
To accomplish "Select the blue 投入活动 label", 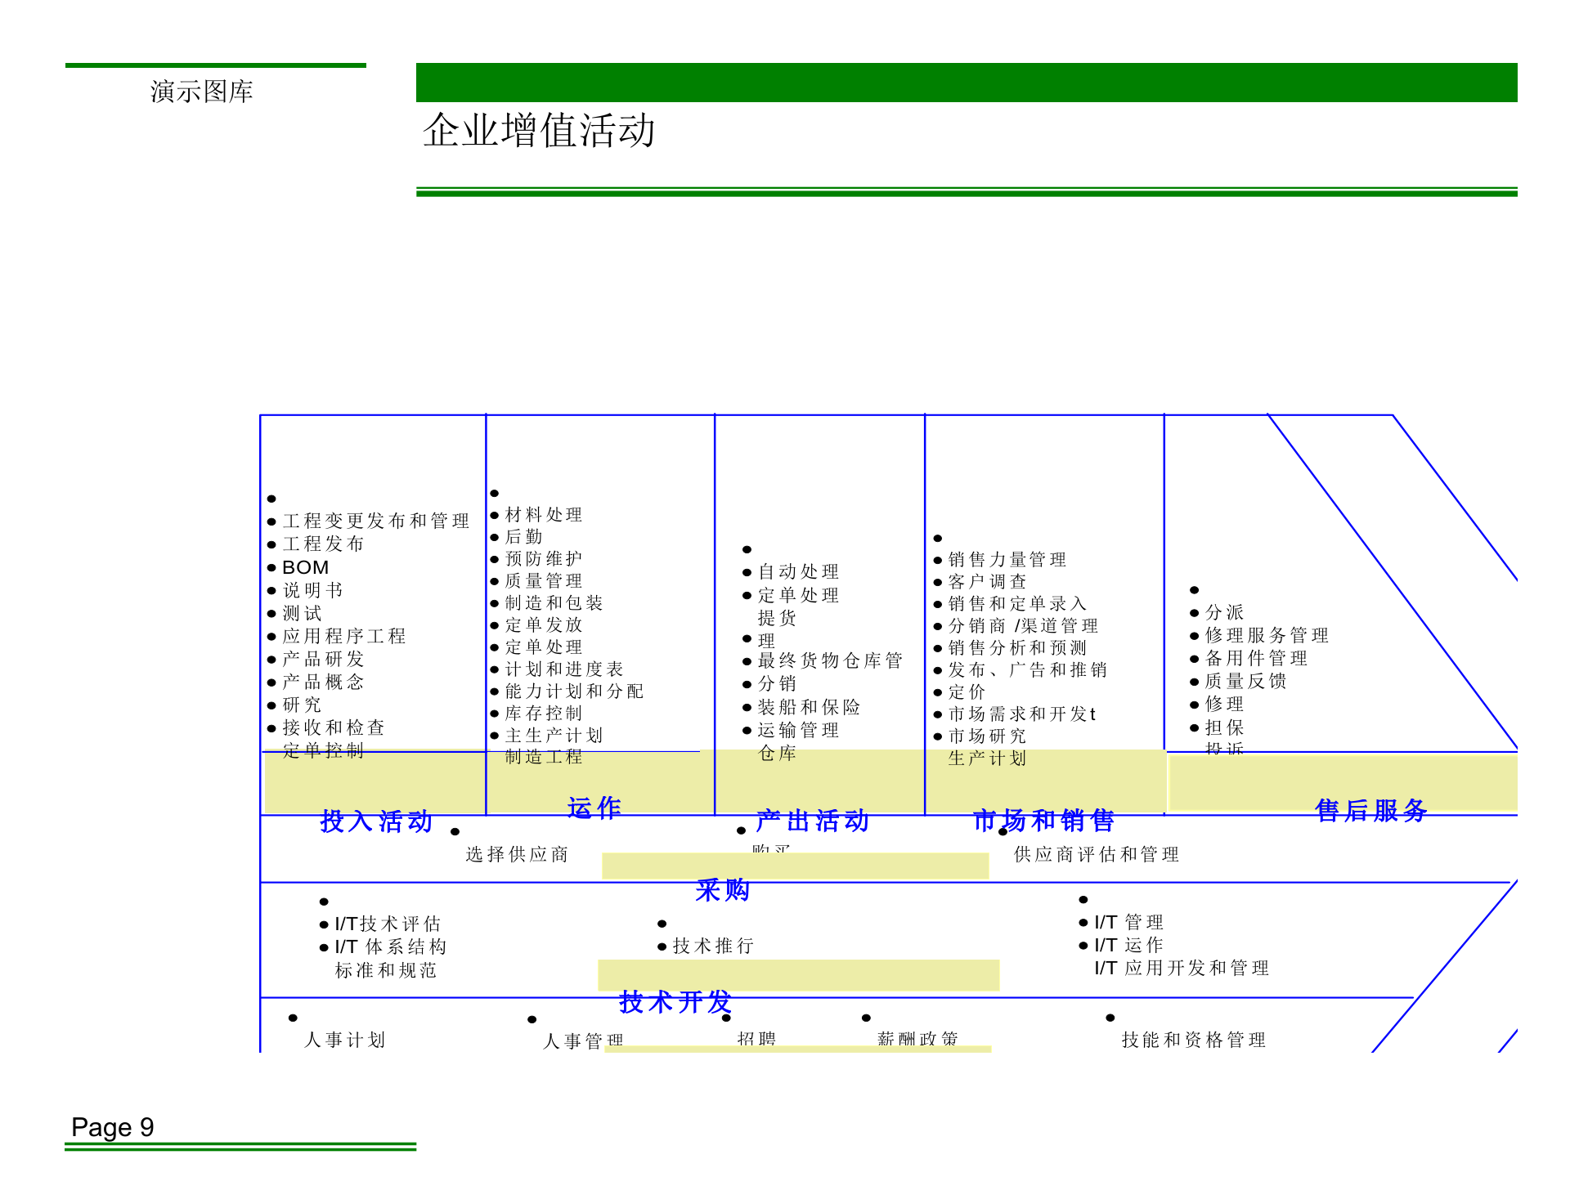I will 377,822.
